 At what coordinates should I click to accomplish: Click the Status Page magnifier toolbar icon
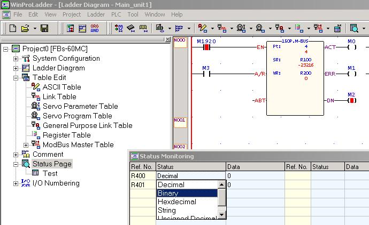354,28
